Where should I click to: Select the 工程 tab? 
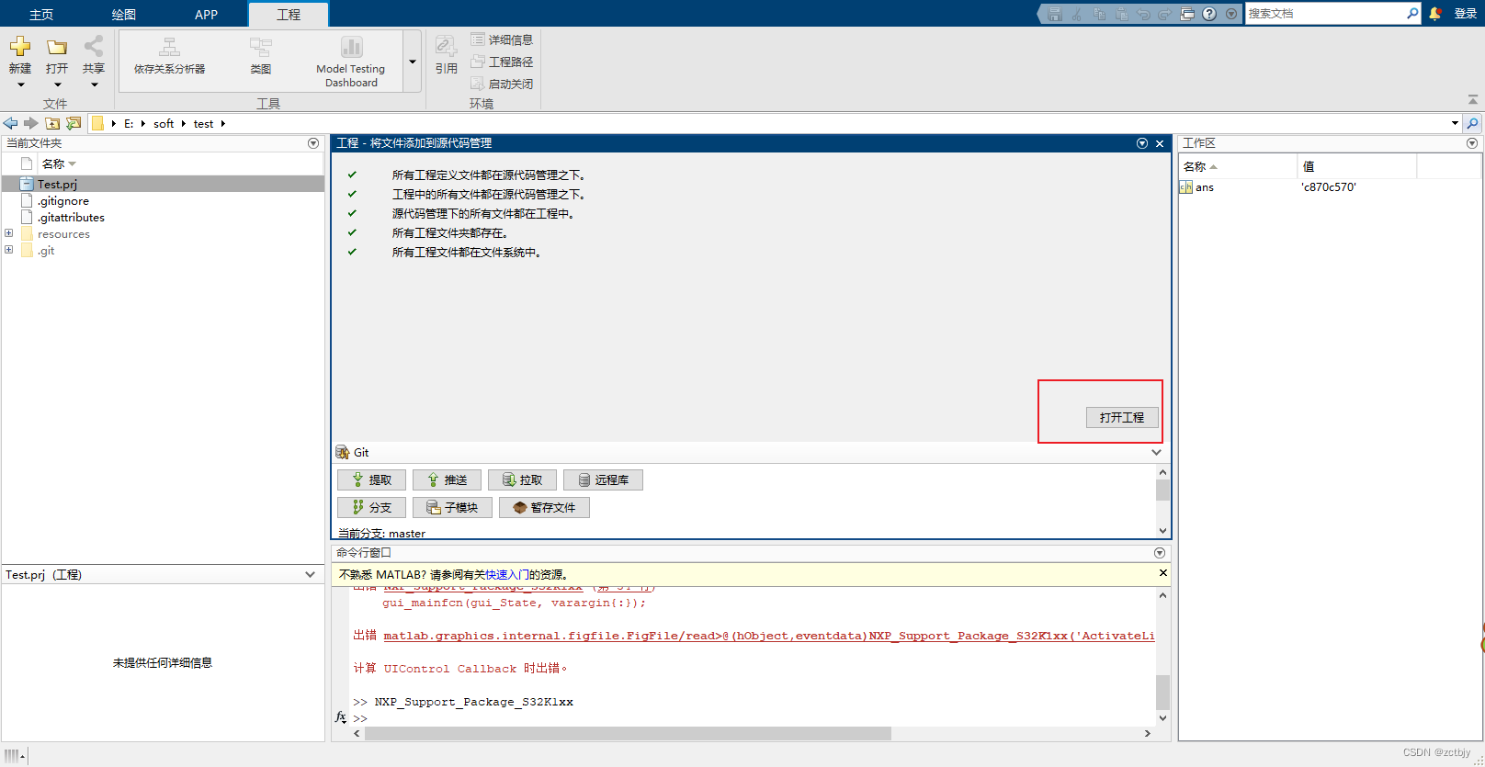(289, 14)
